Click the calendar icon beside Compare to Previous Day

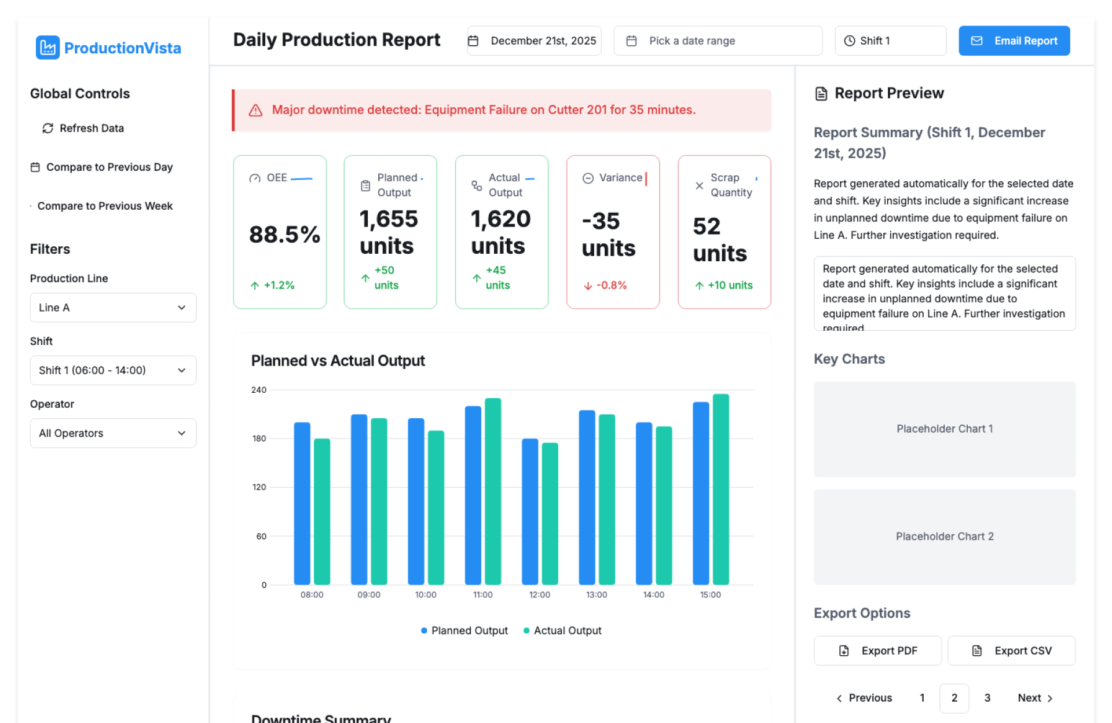35,167
